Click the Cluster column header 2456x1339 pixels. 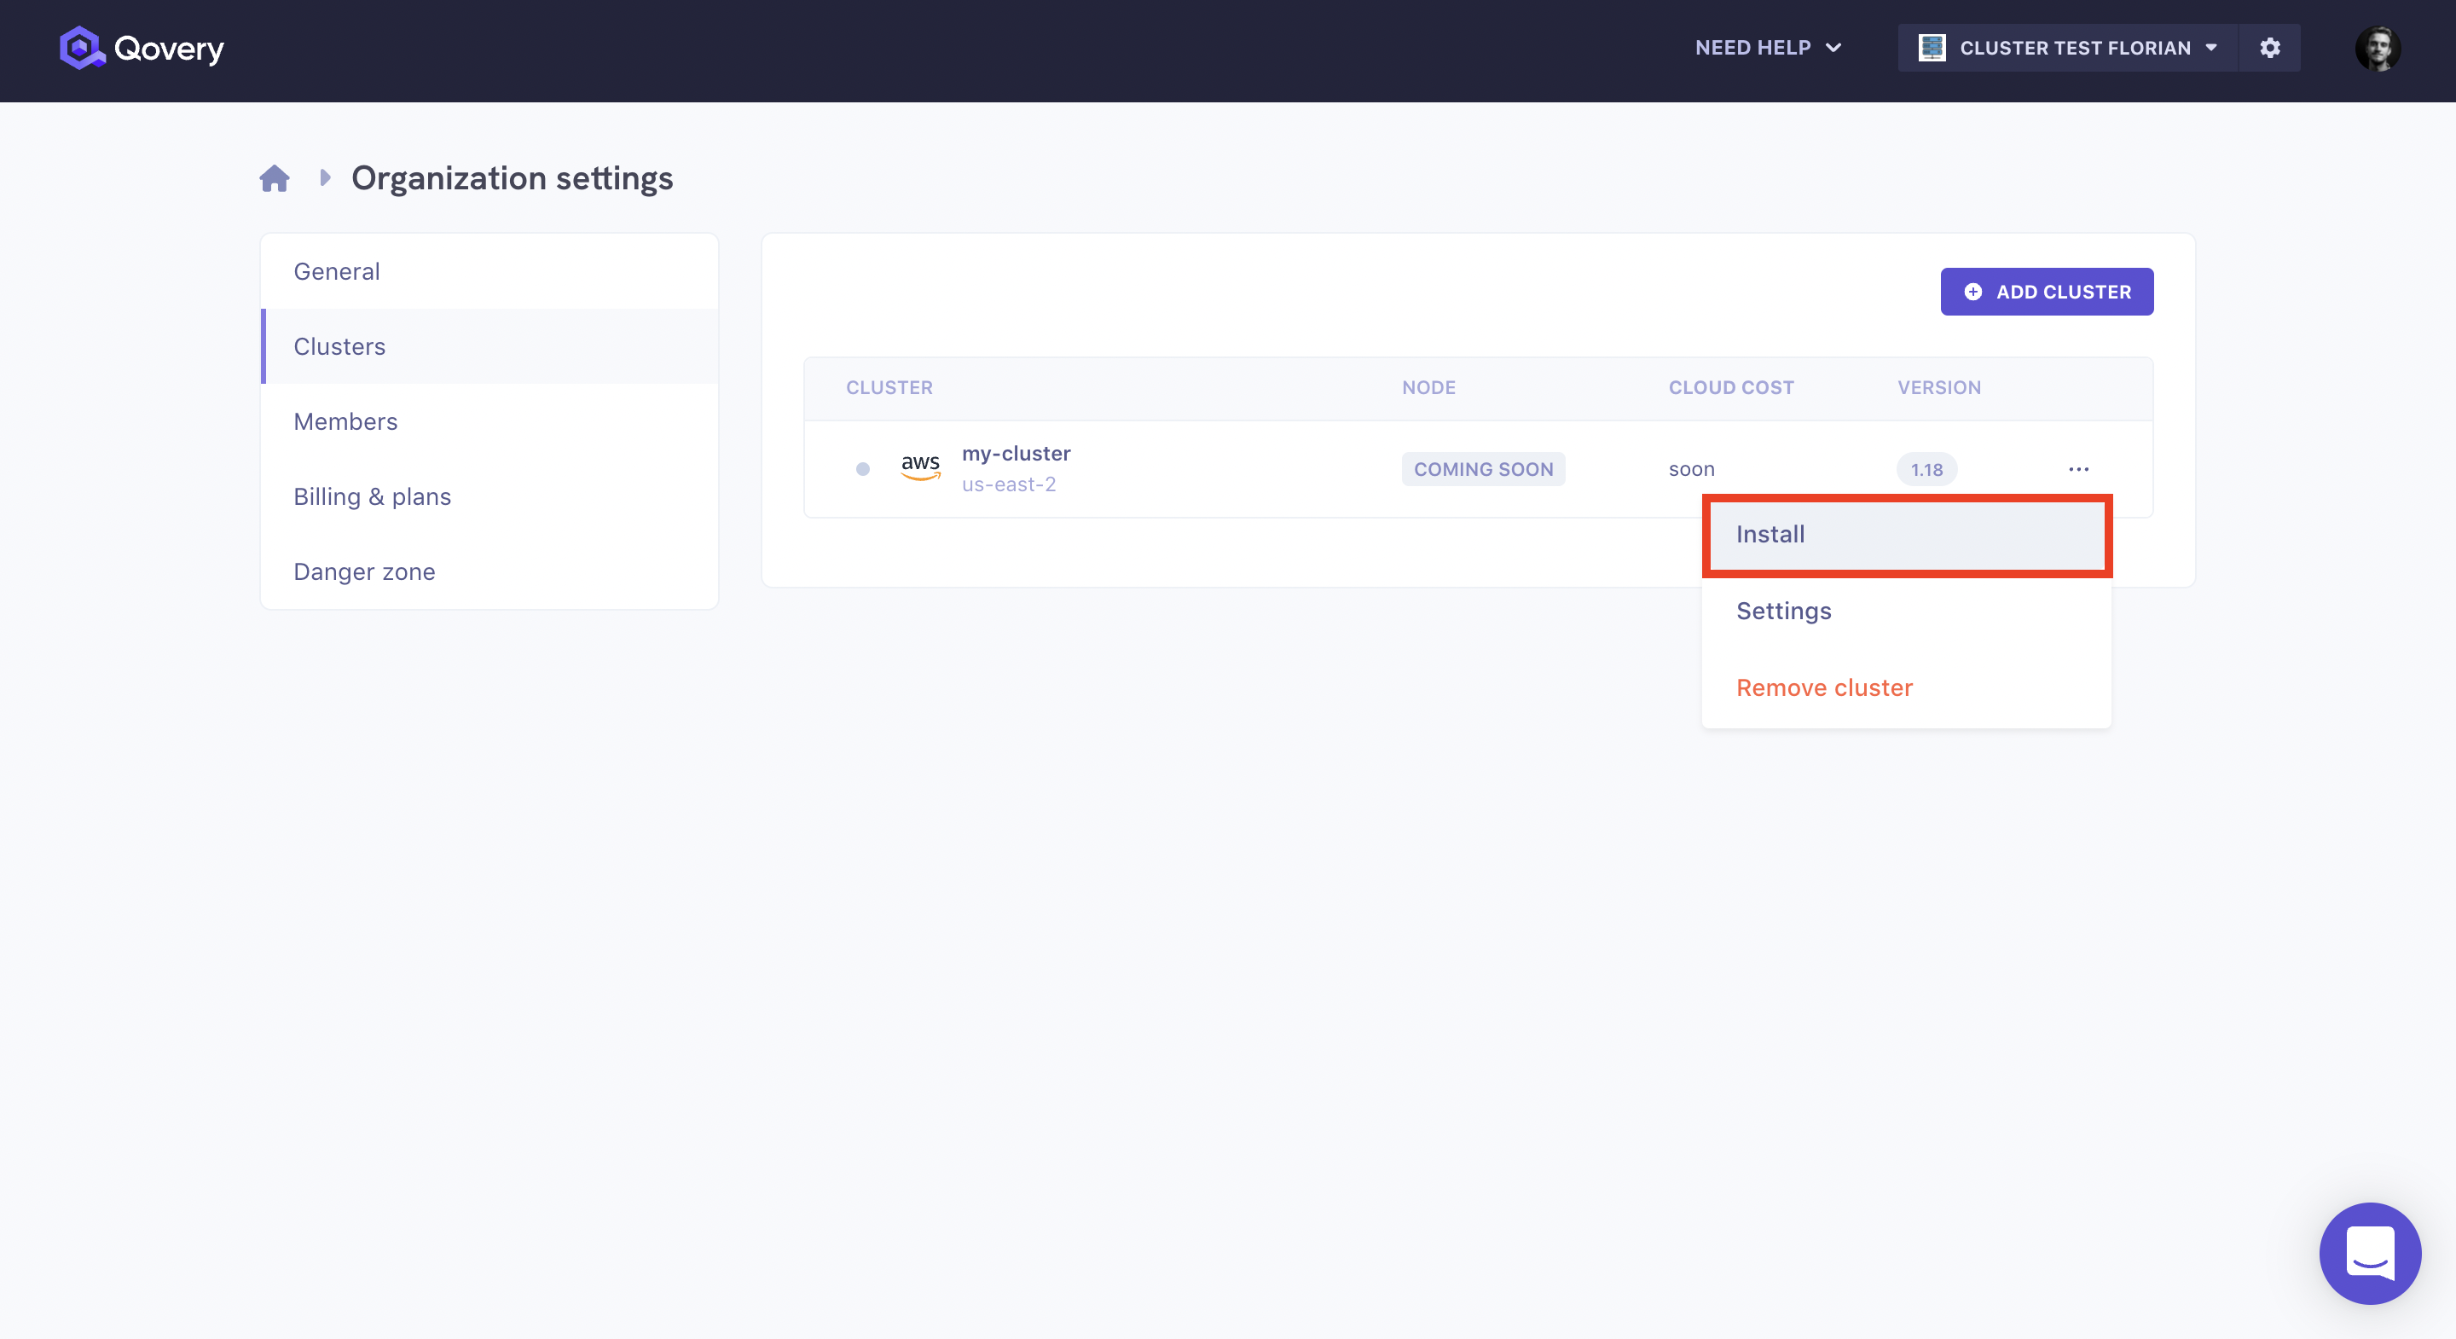click(889, 387)
